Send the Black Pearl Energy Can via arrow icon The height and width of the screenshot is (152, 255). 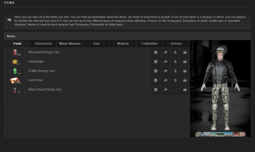[165, 90]
